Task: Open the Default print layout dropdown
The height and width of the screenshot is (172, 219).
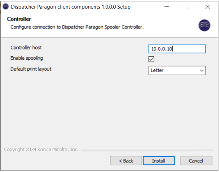Action: (177, 70)
